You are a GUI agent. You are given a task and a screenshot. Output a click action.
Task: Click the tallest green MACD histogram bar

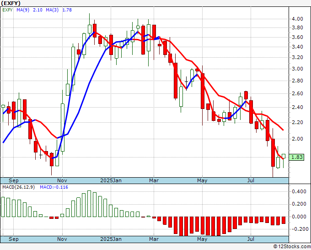click(89, 204)
